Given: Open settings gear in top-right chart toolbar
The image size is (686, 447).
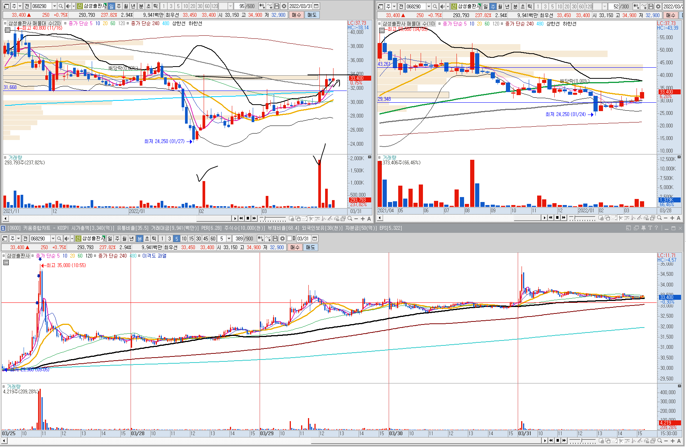Looking at the screenshot, I should [x=658, y=6].
